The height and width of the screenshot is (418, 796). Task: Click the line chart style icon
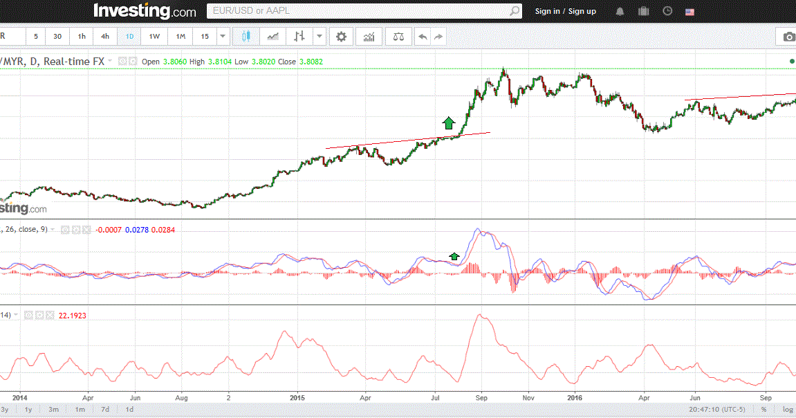(x=272, y=36)
